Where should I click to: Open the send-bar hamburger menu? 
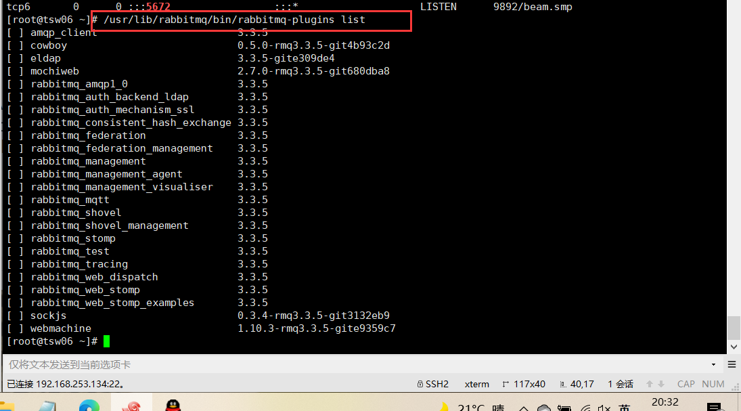tap(732, 365)
